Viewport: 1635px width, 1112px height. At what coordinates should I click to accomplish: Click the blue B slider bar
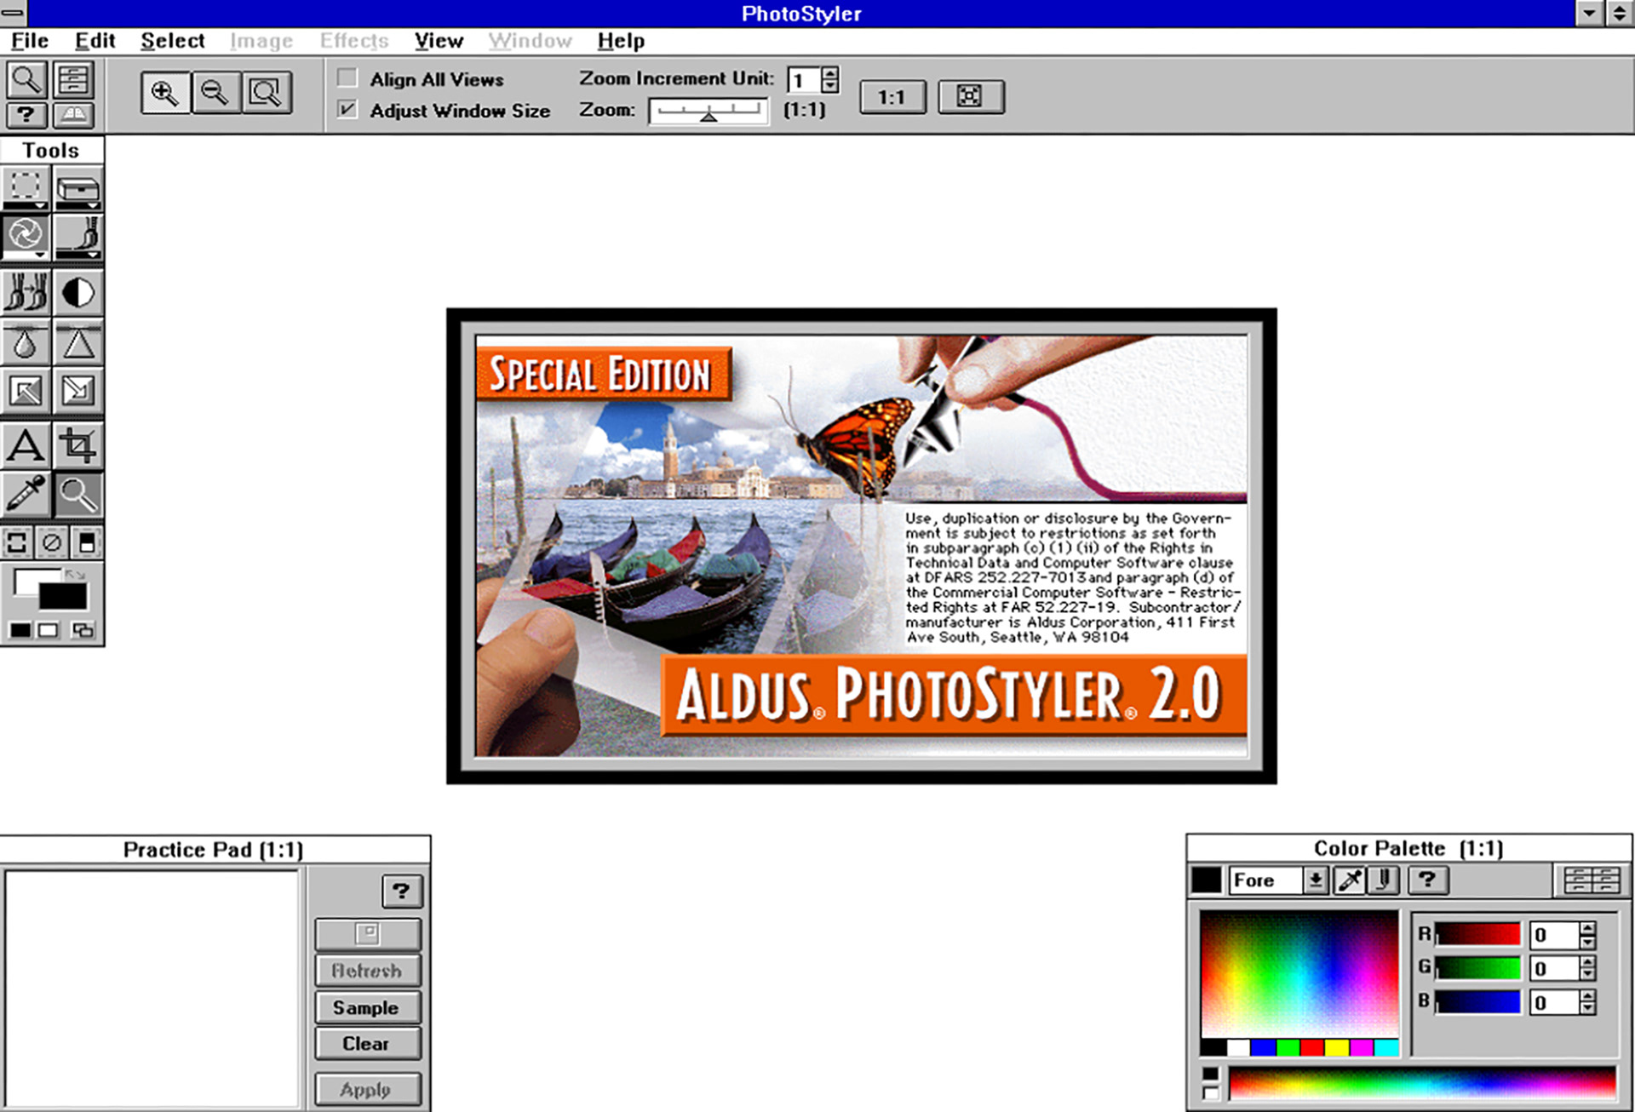point(1477,1001)
